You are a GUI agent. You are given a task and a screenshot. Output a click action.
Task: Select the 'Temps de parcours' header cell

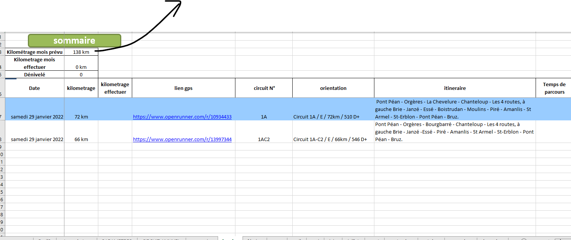point(554,88)
